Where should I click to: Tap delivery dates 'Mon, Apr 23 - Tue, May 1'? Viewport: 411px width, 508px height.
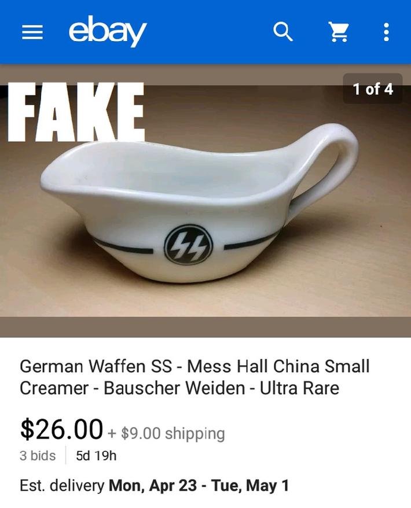pos(199,485)
